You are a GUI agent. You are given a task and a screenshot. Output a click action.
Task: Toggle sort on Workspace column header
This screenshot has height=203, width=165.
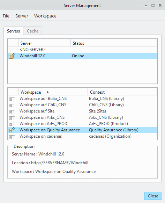coord(53,92)
